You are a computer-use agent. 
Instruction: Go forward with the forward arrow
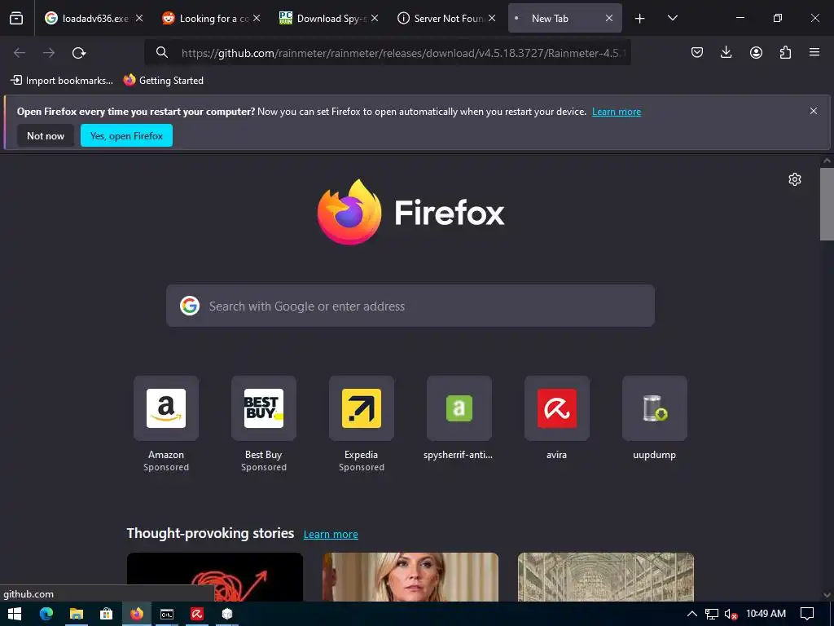coord(49,53)
